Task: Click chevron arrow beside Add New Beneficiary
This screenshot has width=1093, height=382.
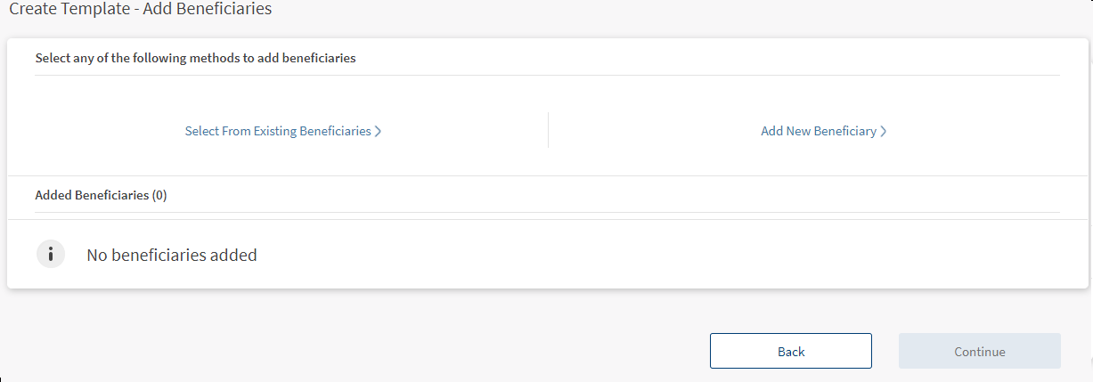Action: pyautogui.click(x=884, y=131)
